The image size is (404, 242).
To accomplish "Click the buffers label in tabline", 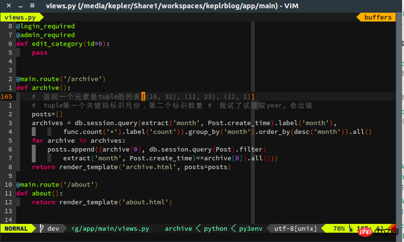I will pos(378,17).
